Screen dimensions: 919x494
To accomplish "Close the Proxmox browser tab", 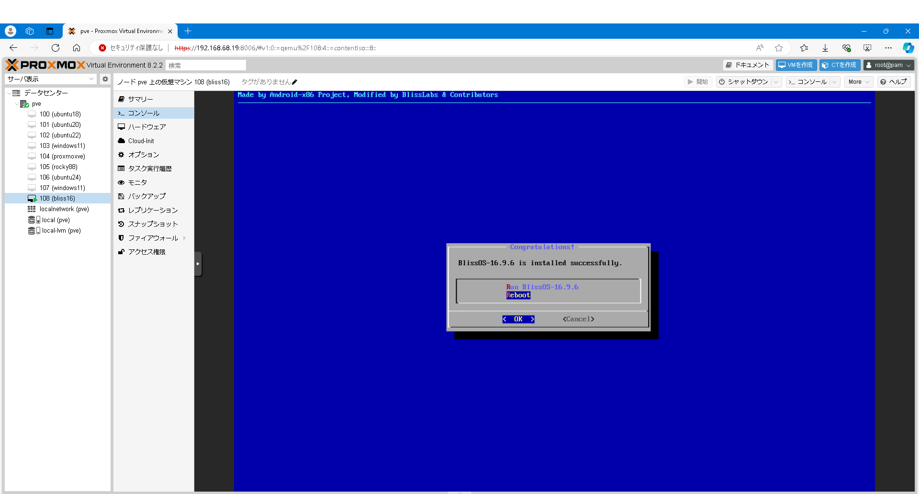I will [170, 31].
